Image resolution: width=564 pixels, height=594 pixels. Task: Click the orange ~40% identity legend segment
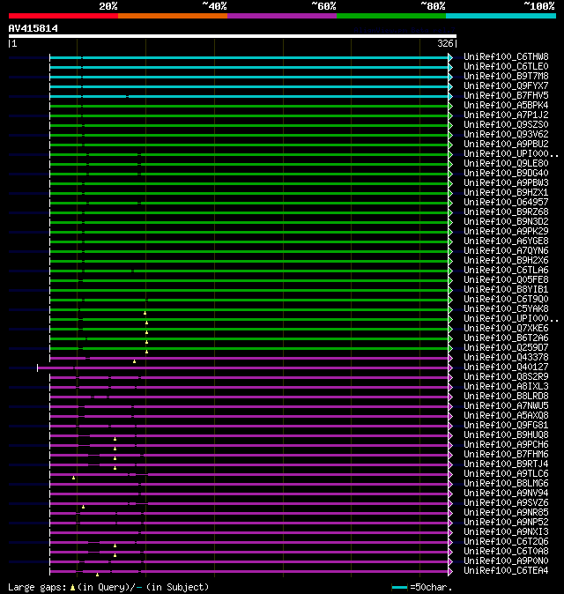173,16
